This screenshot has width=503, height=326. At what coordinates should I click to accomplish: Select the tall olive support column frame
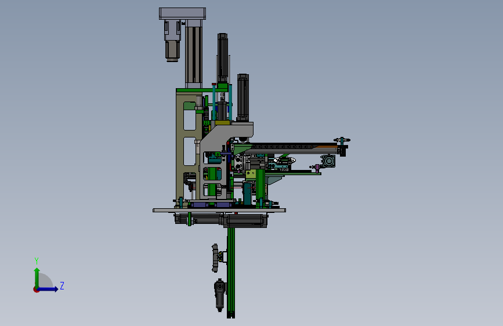180,148
